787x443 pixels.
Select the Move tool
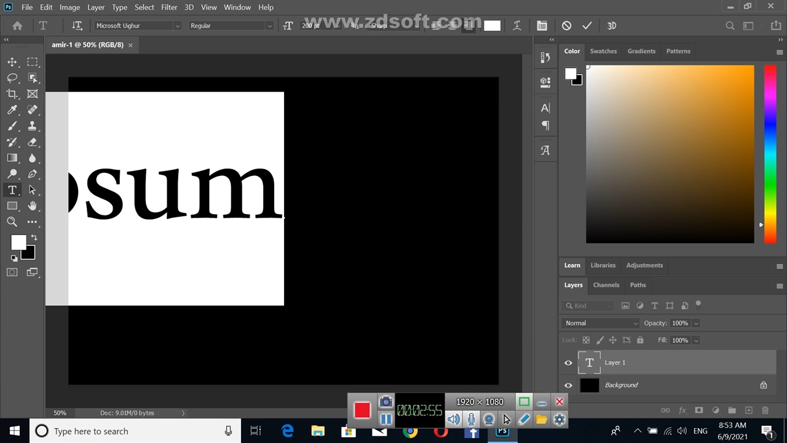[x=12, y=62]
